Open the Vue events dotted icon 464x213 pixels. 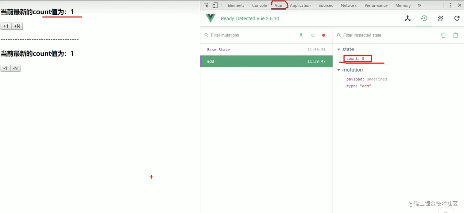(440, 18)
